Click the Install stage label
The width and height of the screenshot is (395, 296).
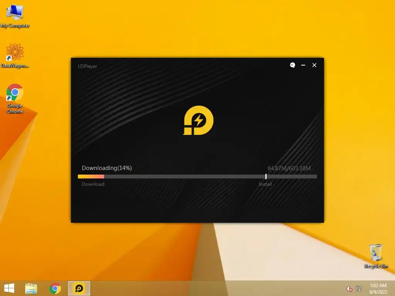click(x=265, y=184)
